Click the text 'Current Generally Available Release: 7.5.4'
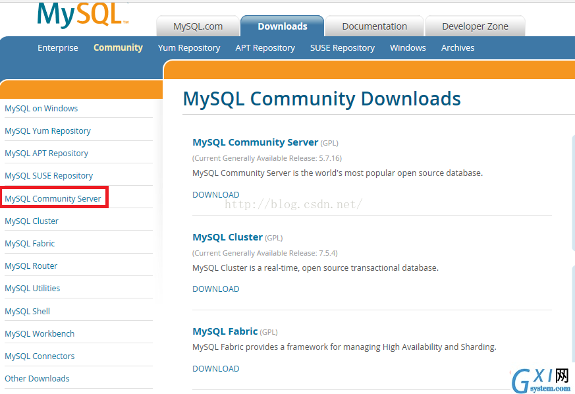This screenshot has height=394, width=575. 265,253
